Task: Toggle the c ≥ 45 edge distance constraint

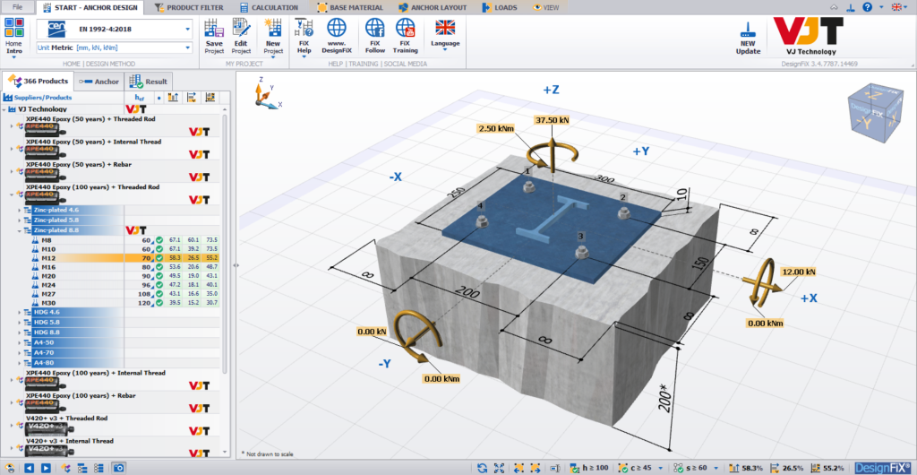Action: pos(637,468)
